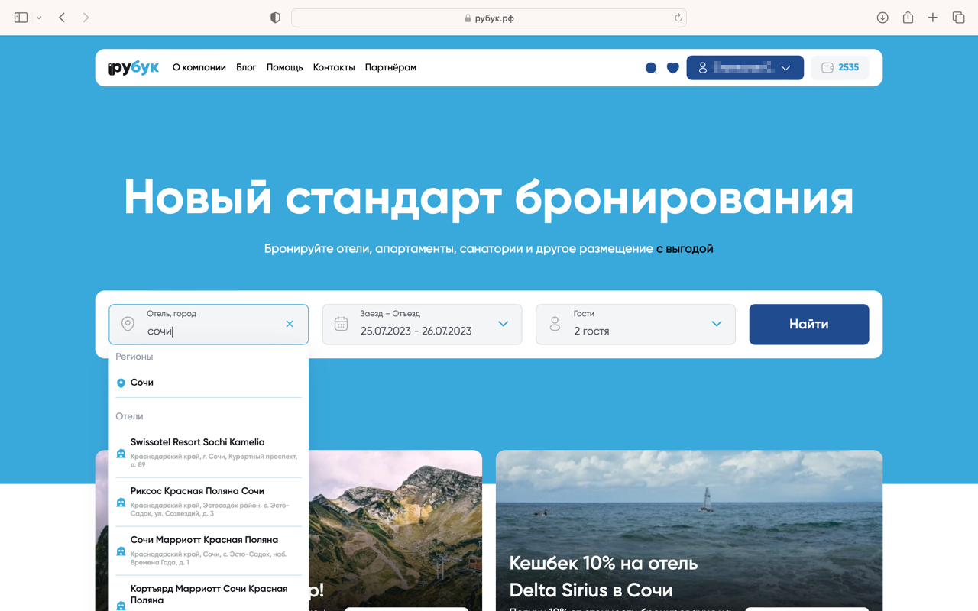
Task: Open the О компании menu item
Action: click(199, 67)
